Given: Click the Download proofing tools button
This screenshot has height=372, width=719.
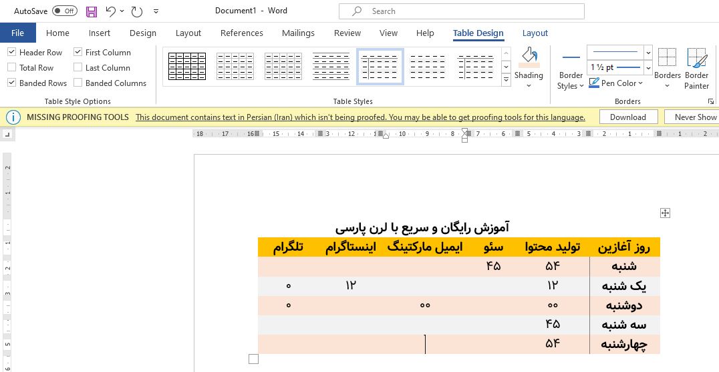Looking at the screenshot, I should tap(627, 117).
